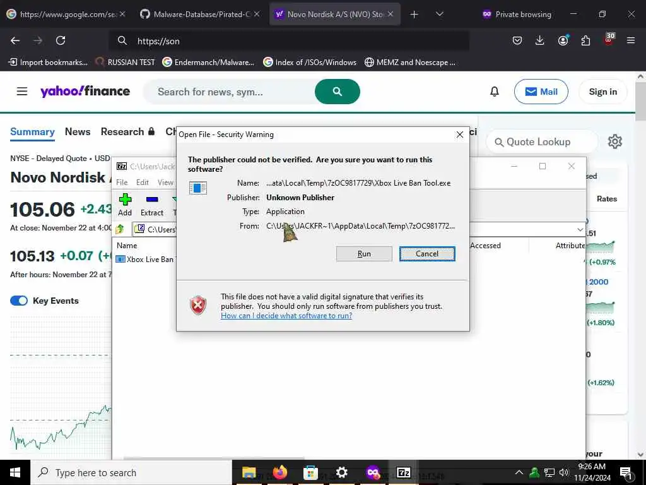This screenshot has height=485, width=646.
Task: Click the volume speaker tray icon
Action: click(563, 472)
